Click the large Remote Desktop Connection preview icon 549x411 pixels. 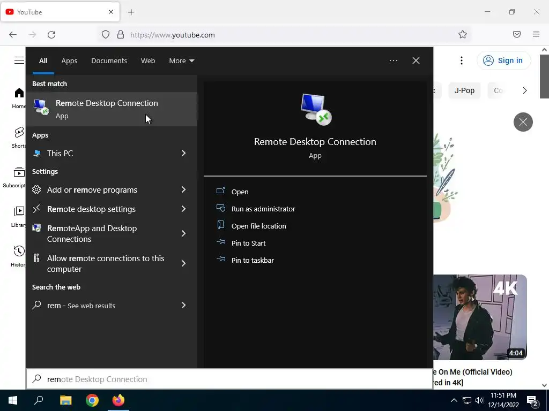(x=315, y=109)
